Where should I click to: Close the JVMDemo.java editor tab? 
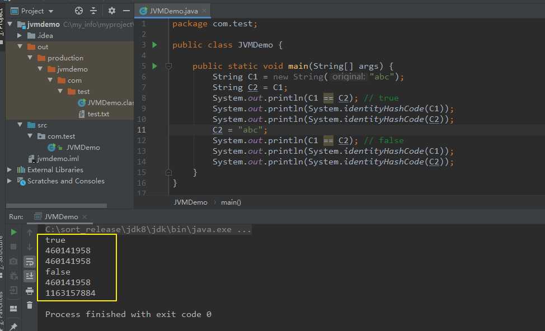[x=204, y=11]
